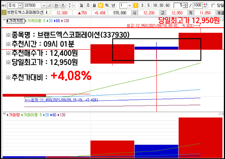The height and width of the screenshot is (159, 225).
Task: Click the 1000 bar count input field
Action: (x=198, y=6)
